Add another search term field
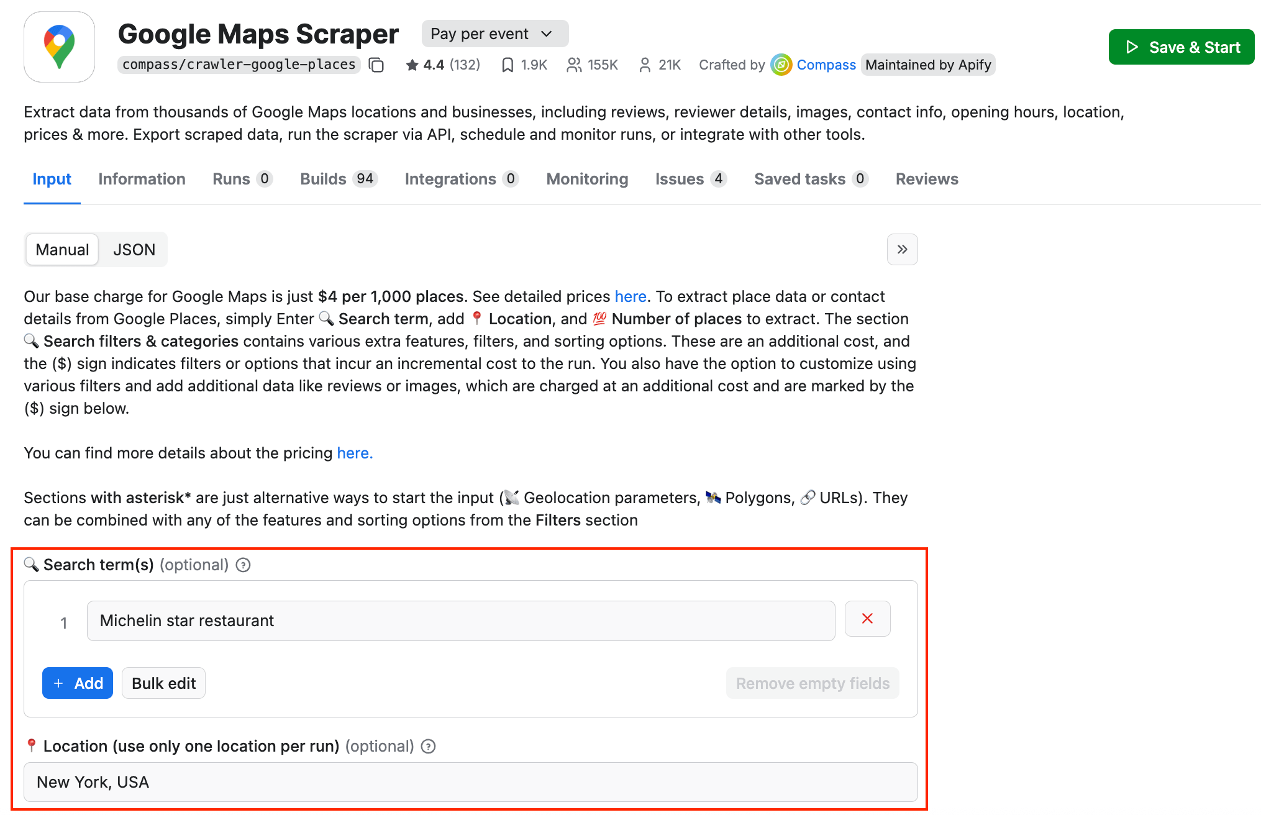This screenshot has height=815, width=1261. click(77, 683)
